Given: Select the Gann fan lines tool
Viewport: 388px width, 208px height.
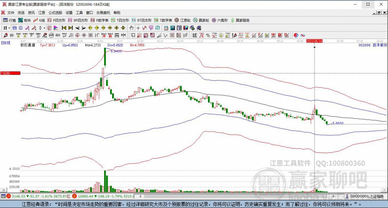Looking at the screenshot, I should click(139, 35).
